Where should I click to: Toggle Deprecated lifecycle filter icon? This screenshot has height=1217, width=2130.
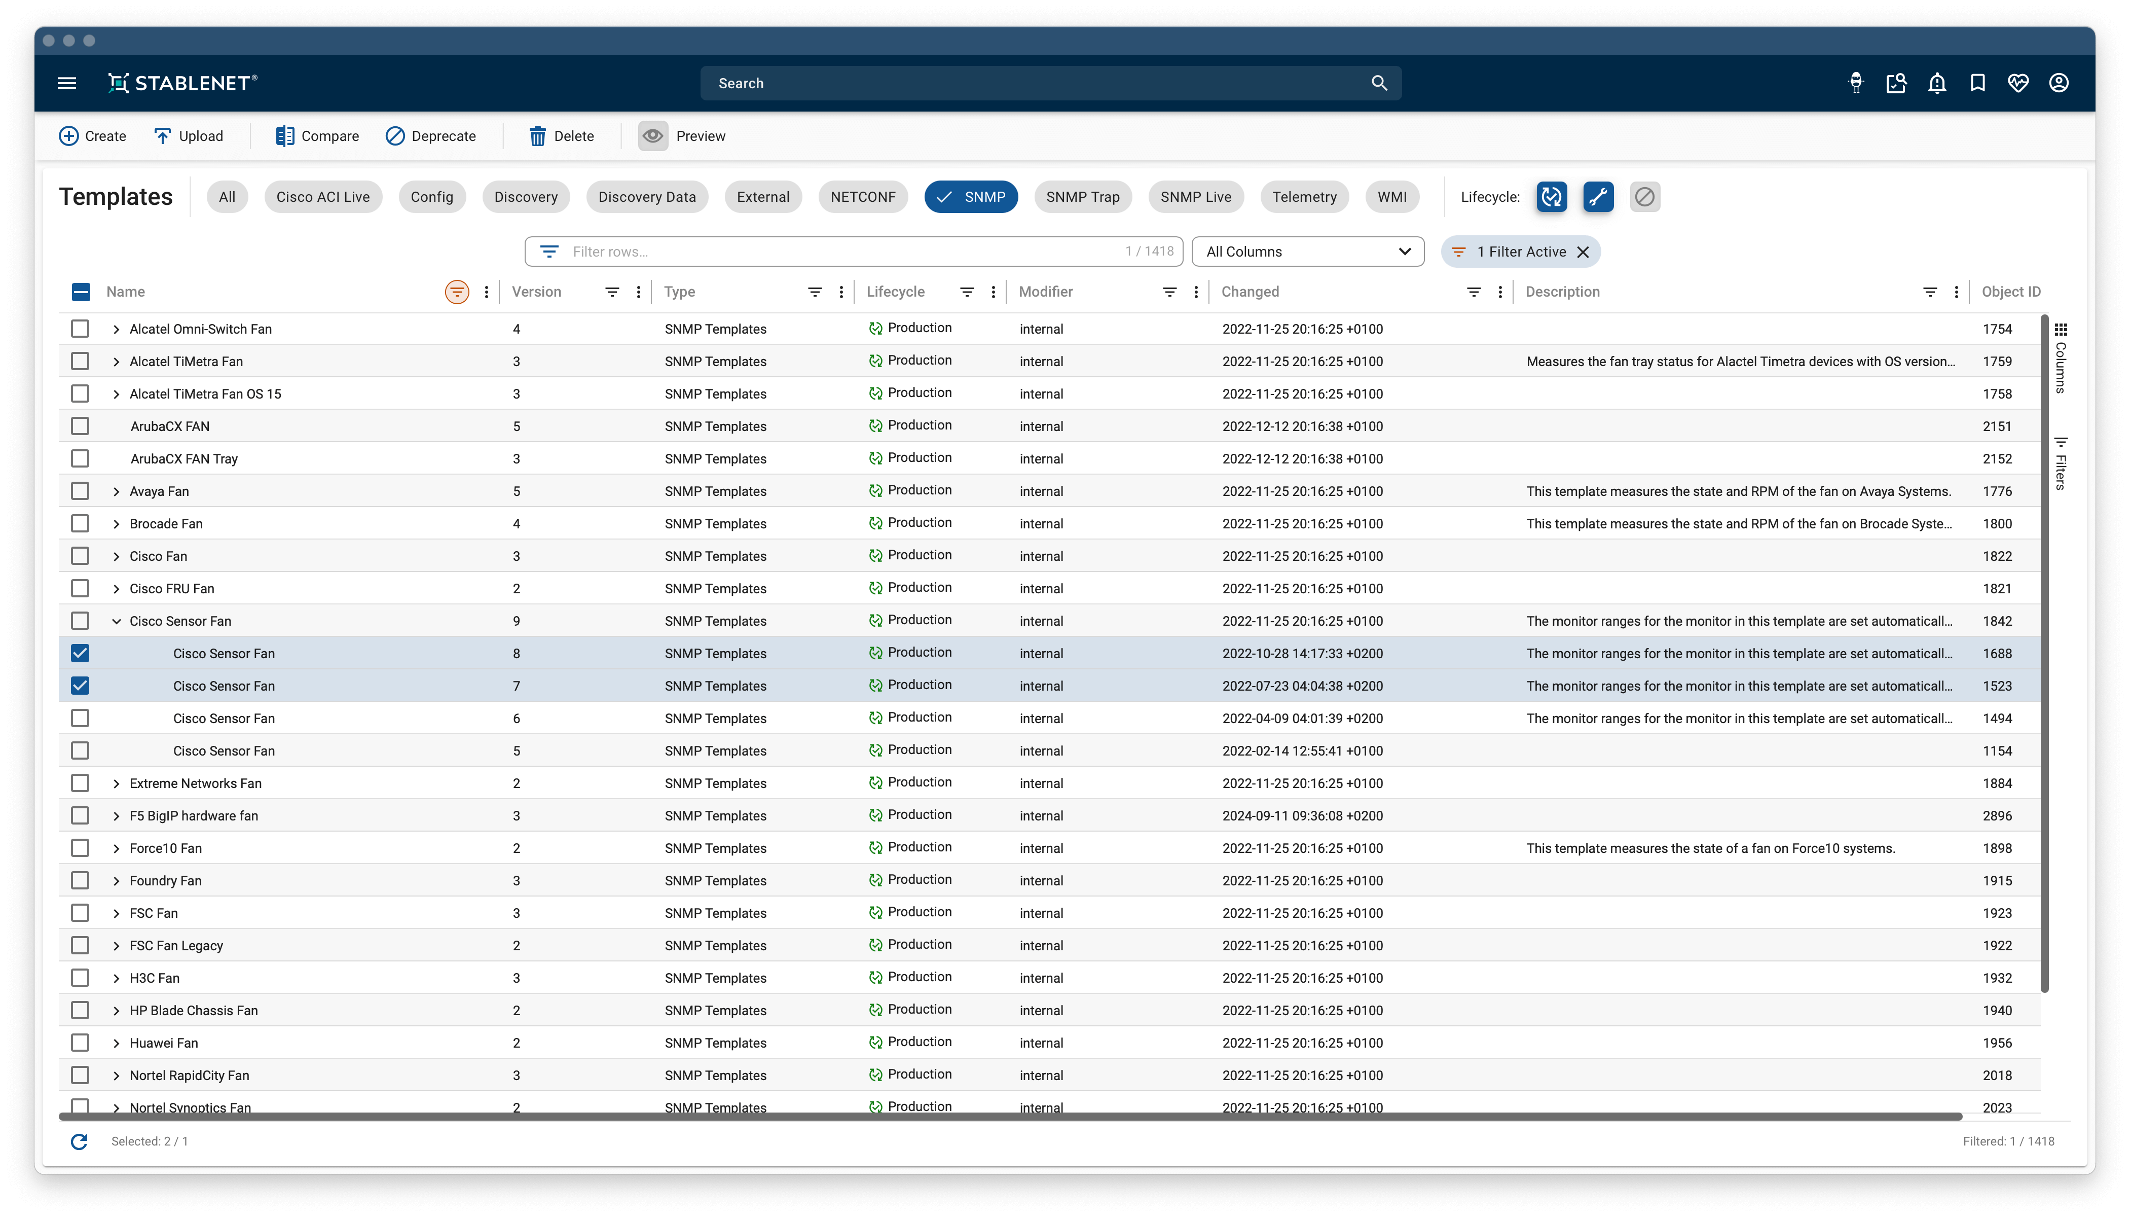point(1645,196)
